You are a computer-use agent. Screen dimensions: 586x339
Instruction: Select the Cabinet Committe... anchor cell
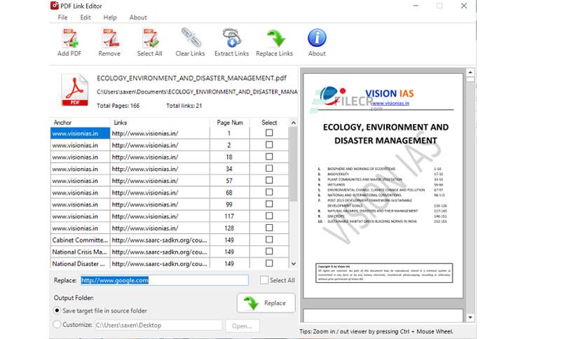click(80, 240)
